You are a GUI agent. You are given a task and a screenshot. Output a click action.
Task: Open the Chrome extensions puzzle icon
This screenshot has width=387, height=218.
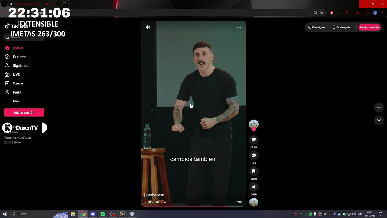coord(346,13)
